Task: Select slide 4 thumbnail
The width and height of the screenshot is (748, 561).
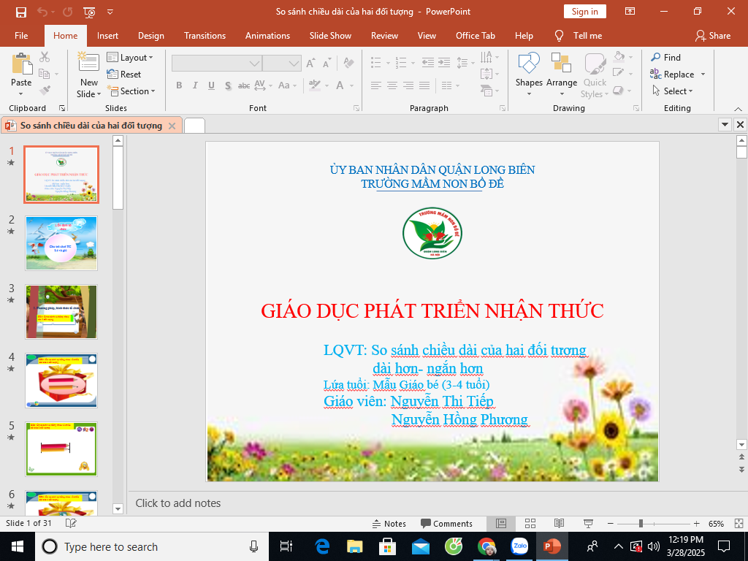Action: point(61,381)
